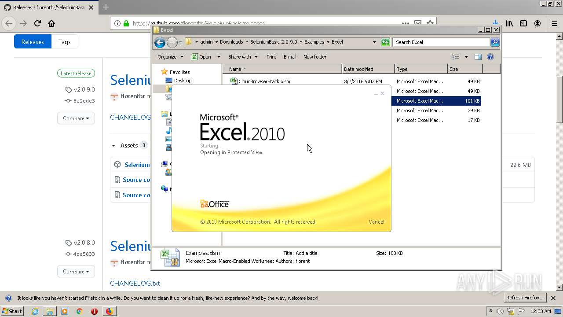Screen dimensions: 563x317
Task: Click into the Search Excel field
Action: [441, 42]
